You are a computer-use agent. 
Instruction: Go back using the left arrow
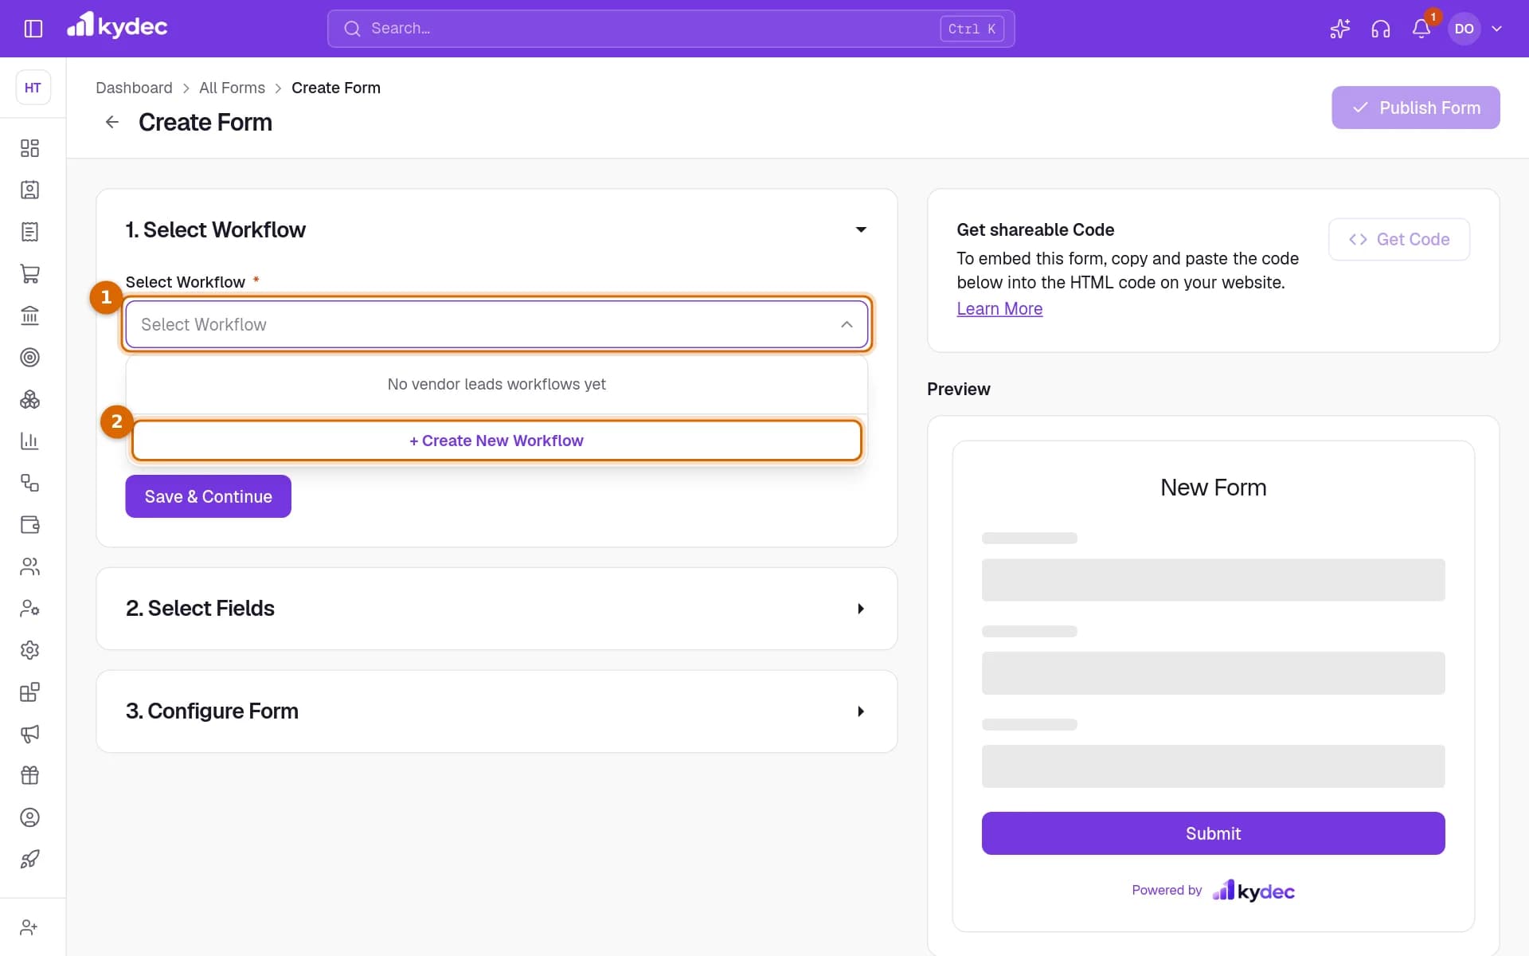pos(112,122)
